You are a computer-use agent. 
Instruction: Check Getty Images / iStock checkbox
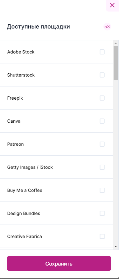click(102, 167)
